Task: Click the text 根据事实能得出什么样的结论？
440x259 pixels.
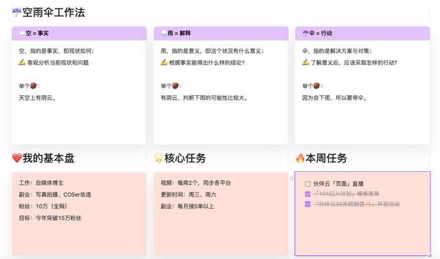Action: (x=207, y=62)
